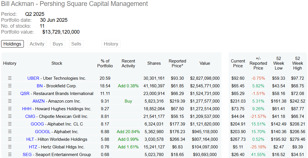The height and width of the screenshot is (158, 308).
Task: Open history icon for CMG Chipotle row
Action: [x=10, y=116]
